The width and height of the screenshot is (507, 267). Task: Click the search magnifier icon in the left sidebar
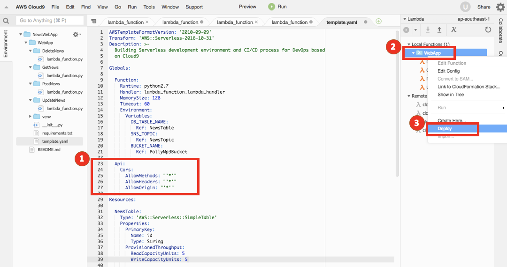click(6, 21)
